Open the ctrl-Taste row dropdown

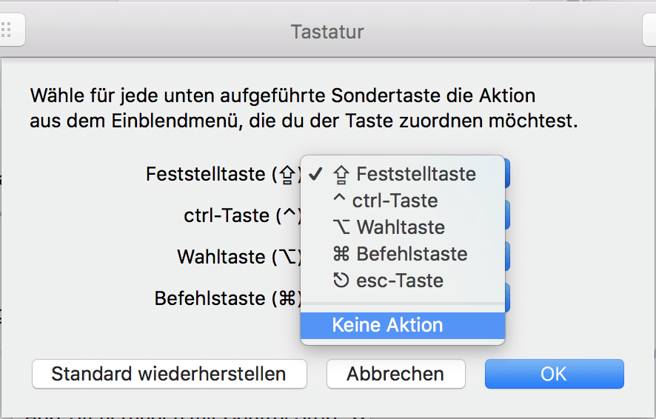point(507,215)
